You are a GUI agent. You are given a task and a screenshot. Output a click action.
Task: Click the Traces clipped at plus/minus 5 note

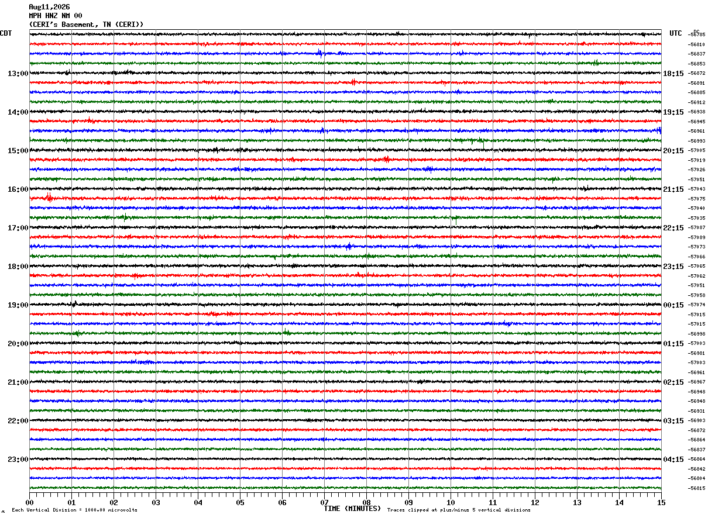[x=459, y=510]
